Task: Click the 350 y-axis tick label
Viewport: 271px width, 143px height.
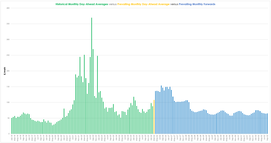Action: click(8, 24)
